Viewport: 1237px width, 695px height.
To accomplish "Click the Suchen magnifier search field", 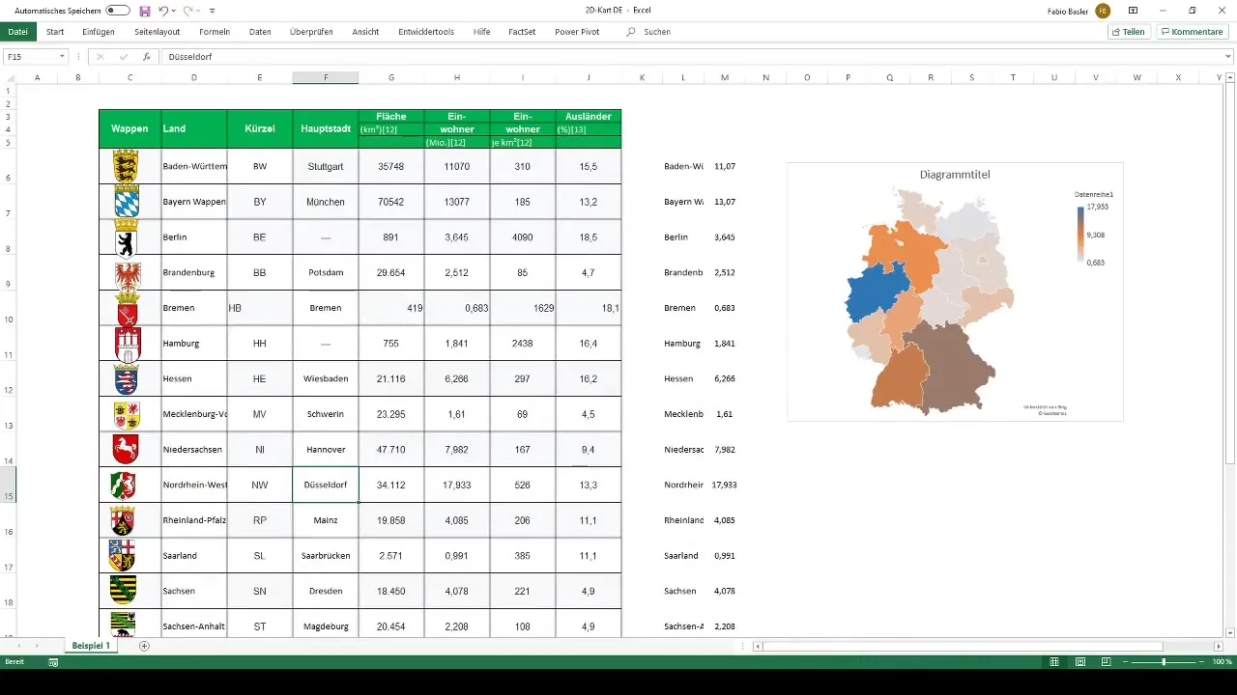I will (648, 32).
